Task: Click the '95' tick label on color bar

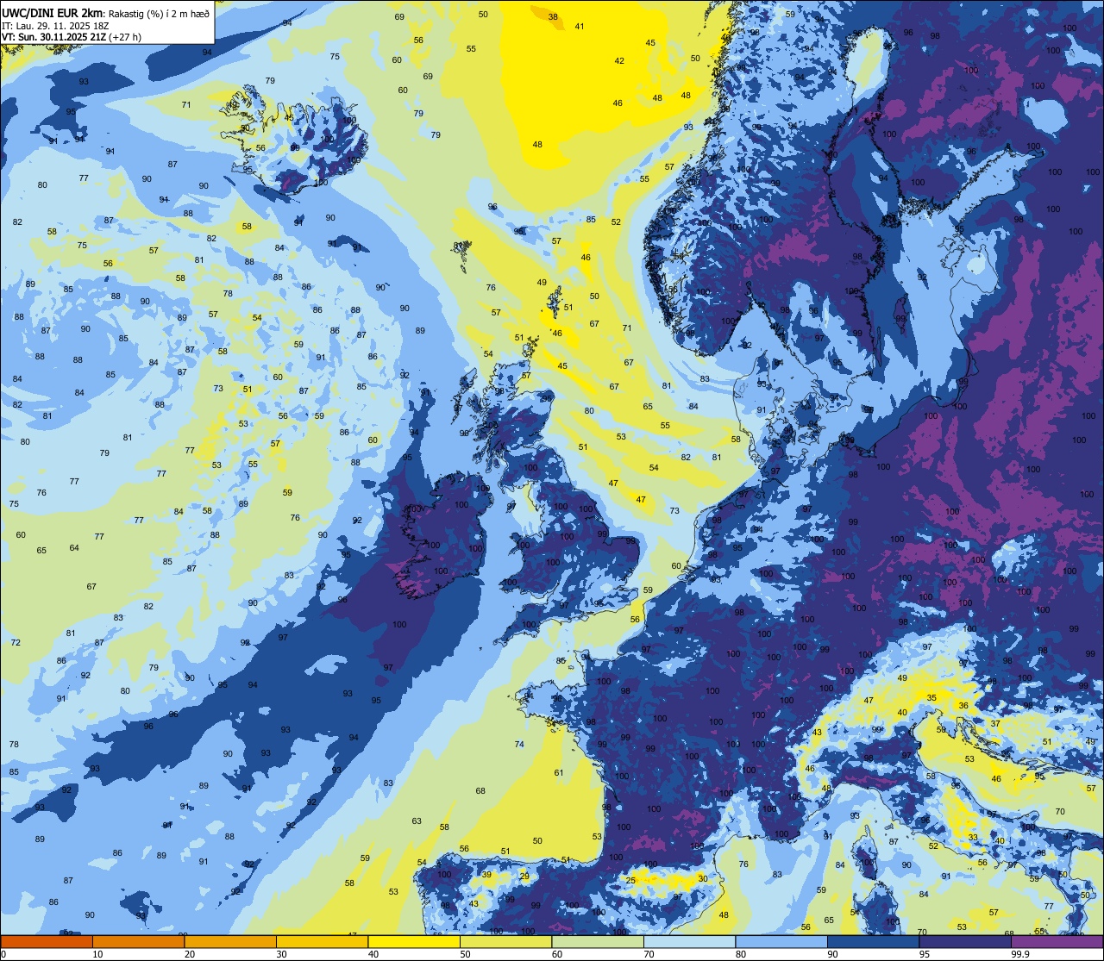Action: tap(925, 954)
